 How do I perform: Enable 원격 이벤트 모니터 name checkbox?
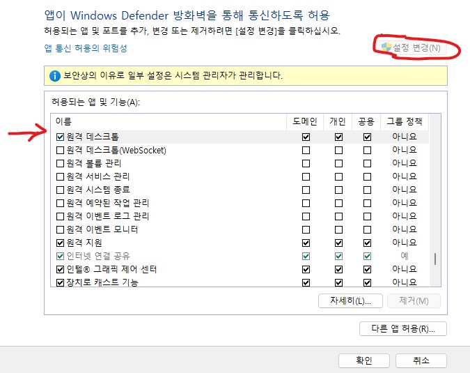click(x=61, y=229)
